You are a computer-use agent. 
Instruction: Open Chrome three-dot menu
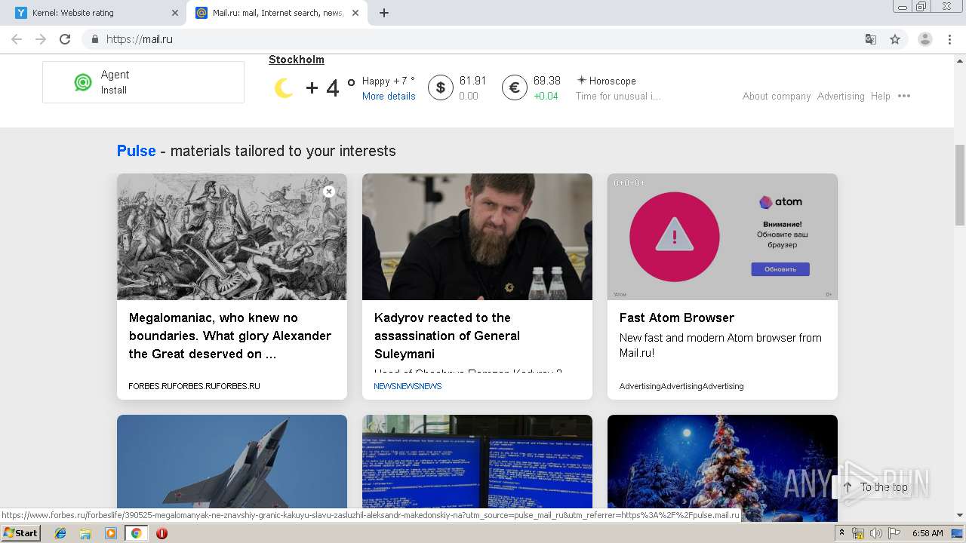click(x=949, y=39)
